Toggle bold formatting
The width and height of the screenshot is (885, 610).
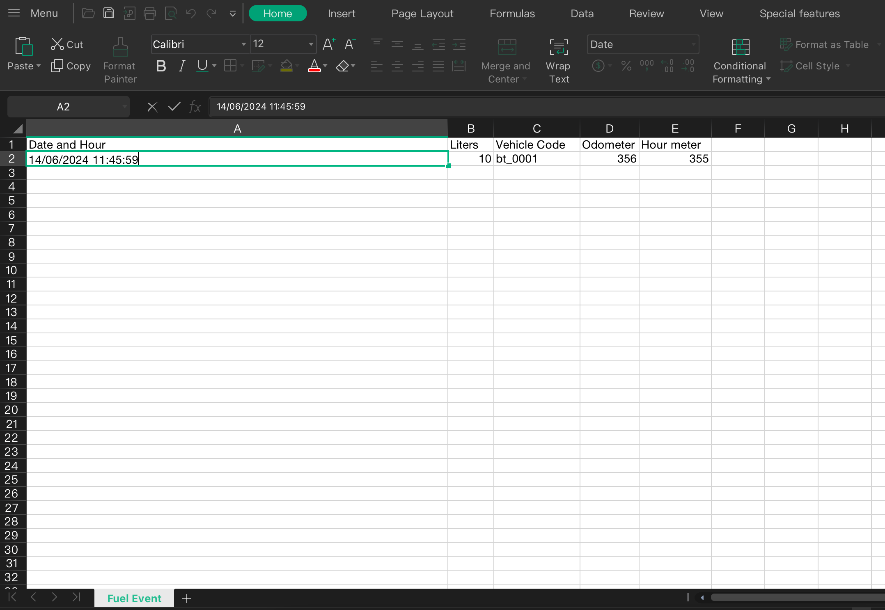161,66
